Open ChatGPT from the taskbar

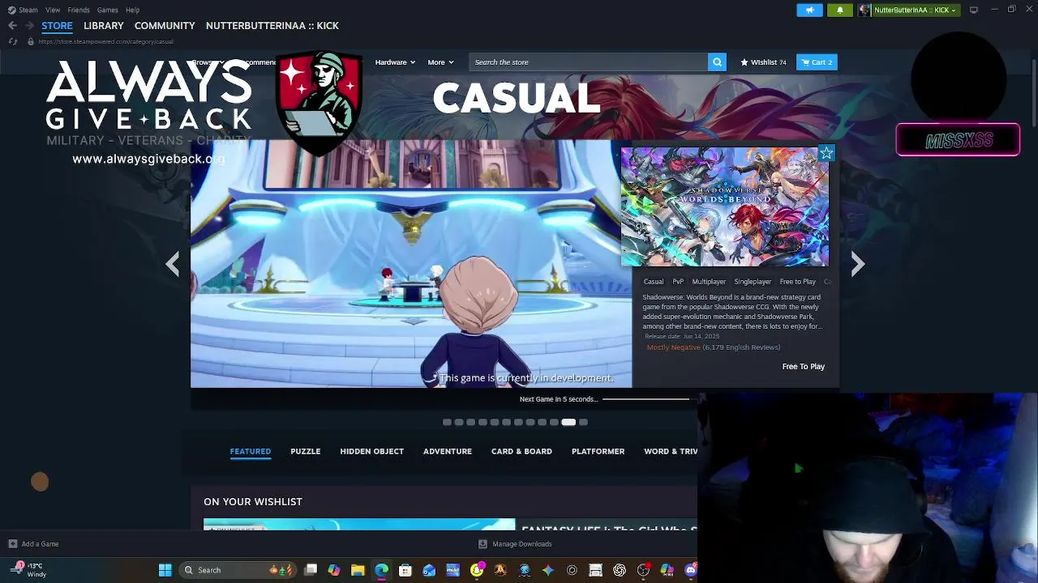[620, 570]
